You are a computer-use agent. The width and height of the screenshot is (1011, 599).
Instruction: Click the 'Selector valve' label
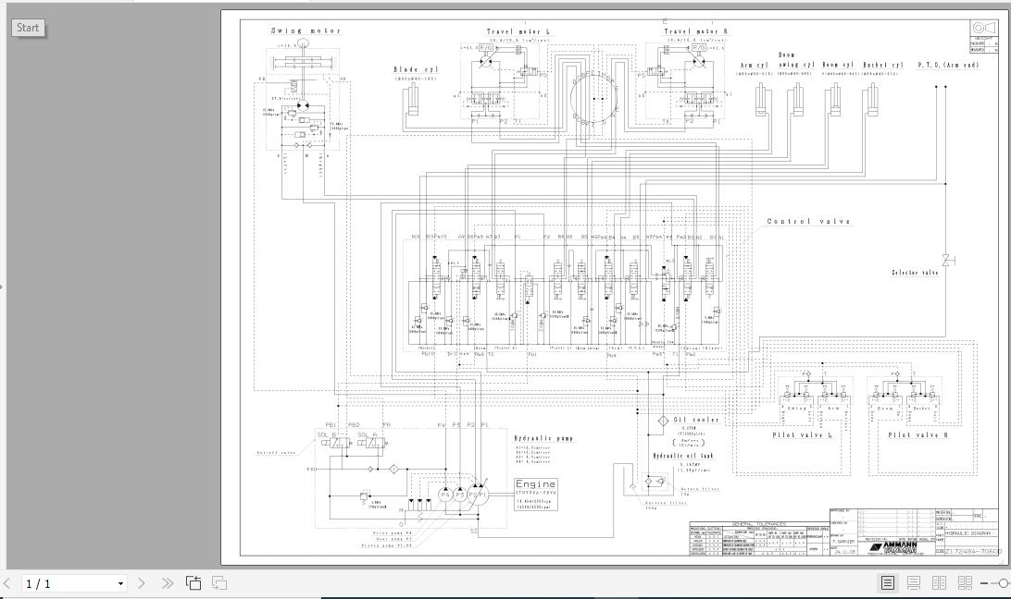[x=915, y=273]
